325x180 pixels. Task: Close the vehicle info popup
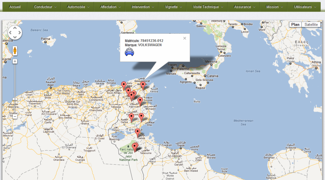pos(185,38)
